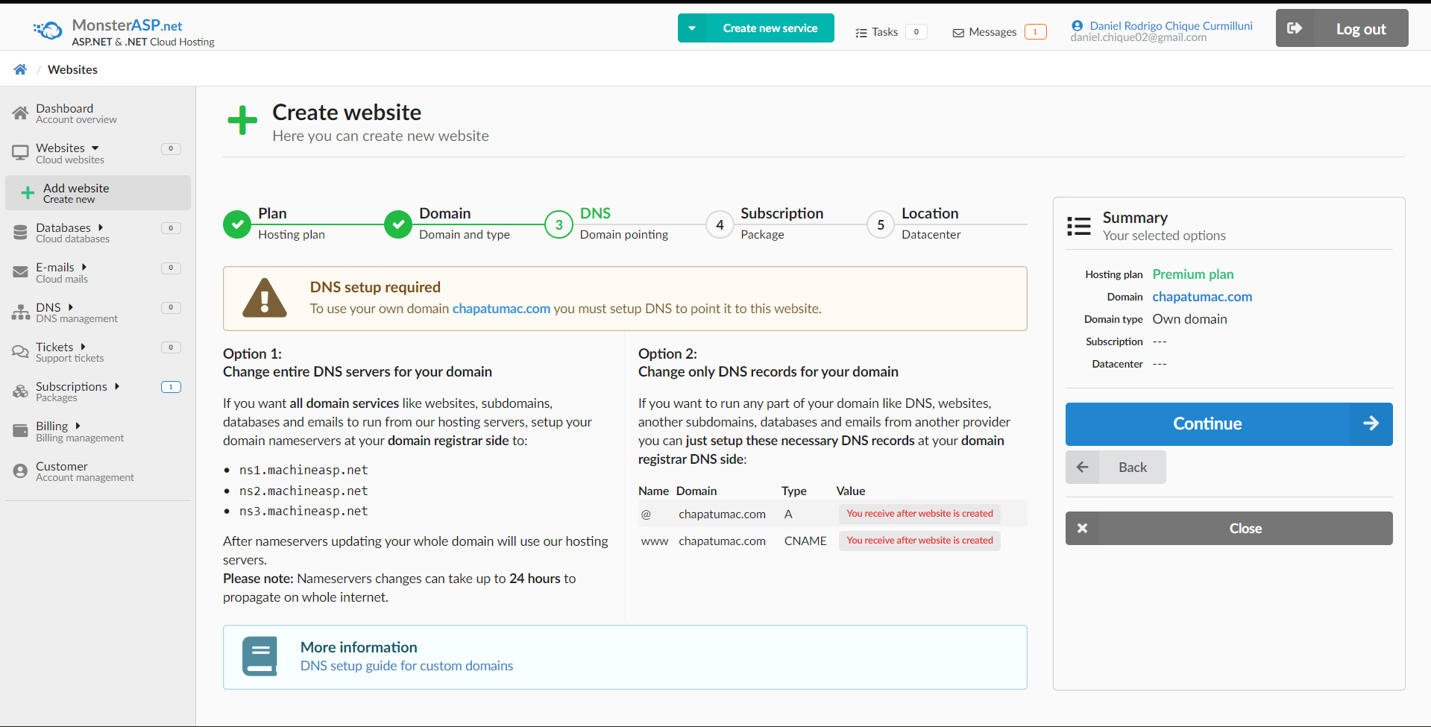Go to home via breadcrumb house icon
The height and width of the screenshot is (727, 1431).
tap(20, 69)
